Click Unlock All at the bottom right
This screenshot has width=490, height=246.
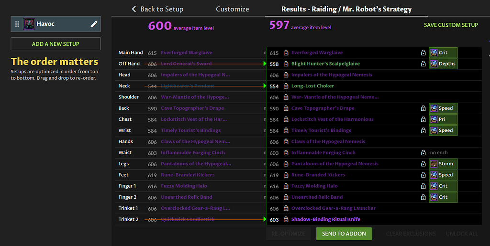click(x=462, y=234)
